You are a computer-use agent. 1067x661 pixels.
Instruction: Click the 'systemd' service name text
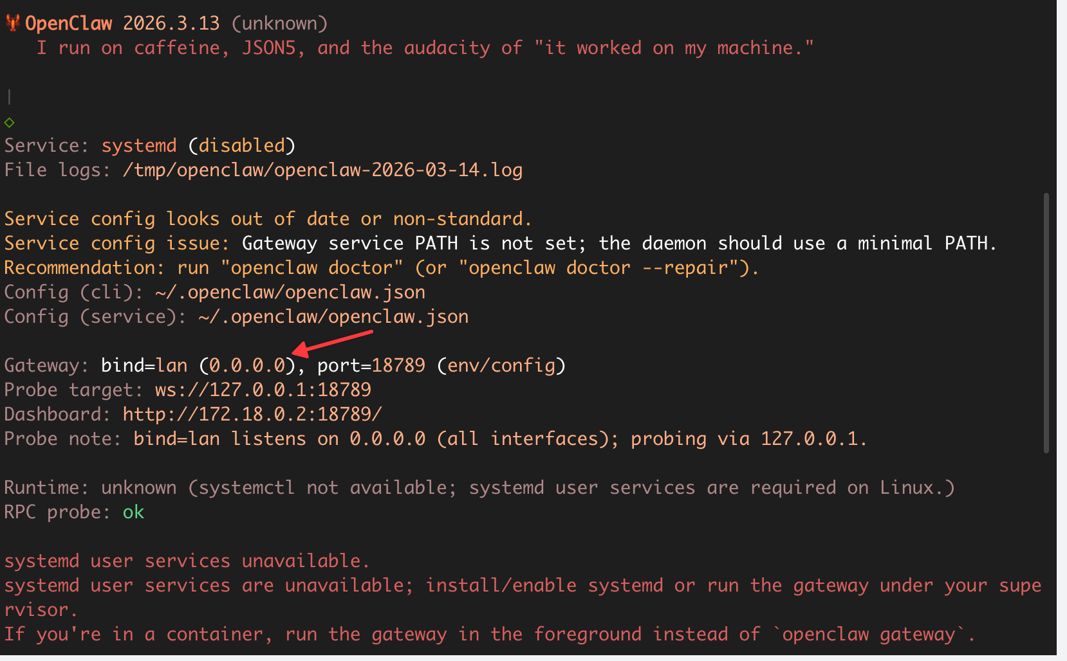click(x=139, y=146)
